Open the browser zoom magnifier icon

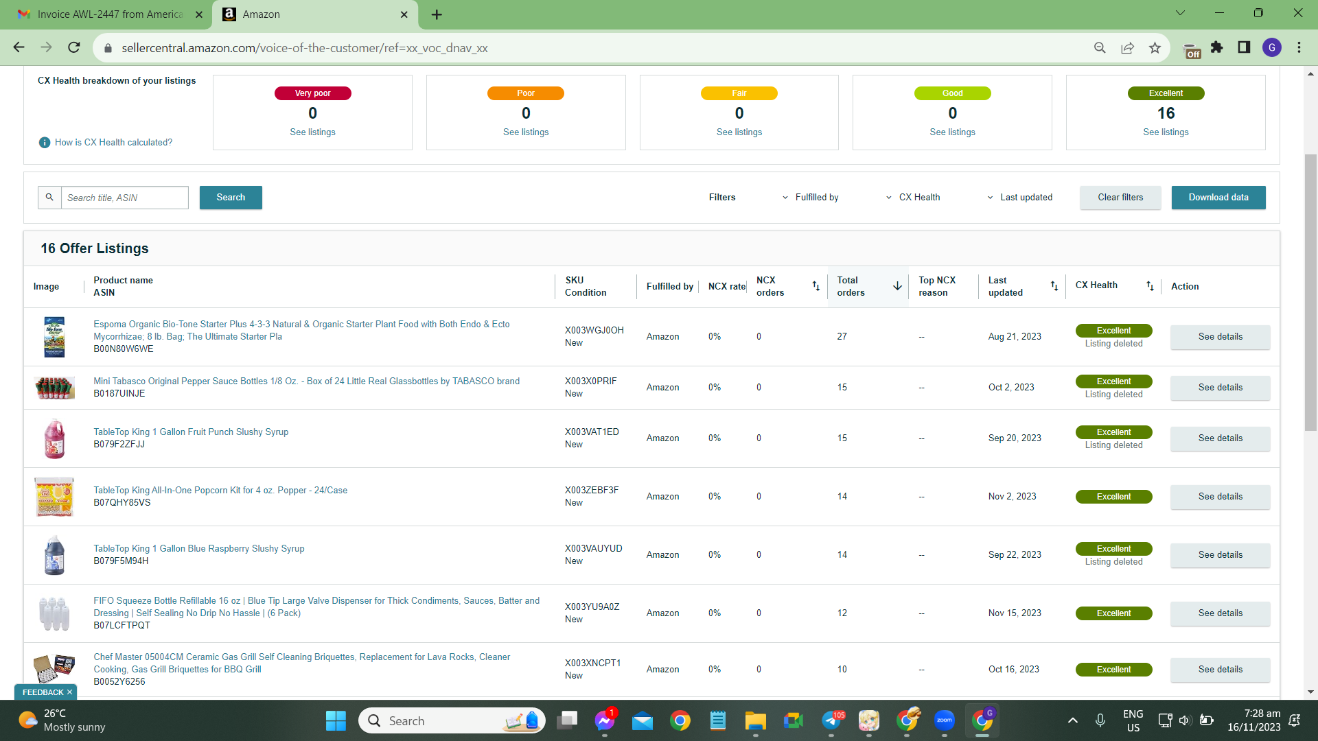point(1100,47)
